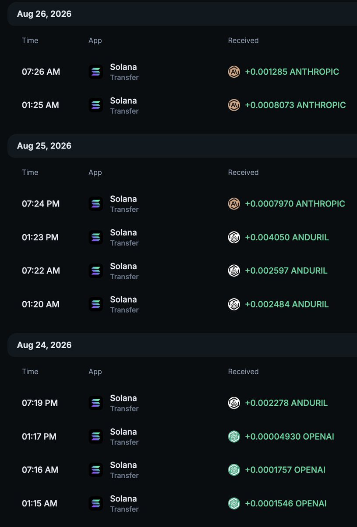Screen dimensions: 357x527
Task: Click the ANTHROPIC token icon beside +0.0008073
Action: (234, 105)
